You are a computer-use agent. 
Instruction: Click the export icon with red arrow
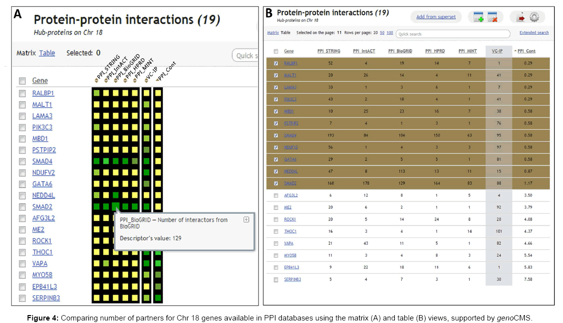click(x=520, y=17)
